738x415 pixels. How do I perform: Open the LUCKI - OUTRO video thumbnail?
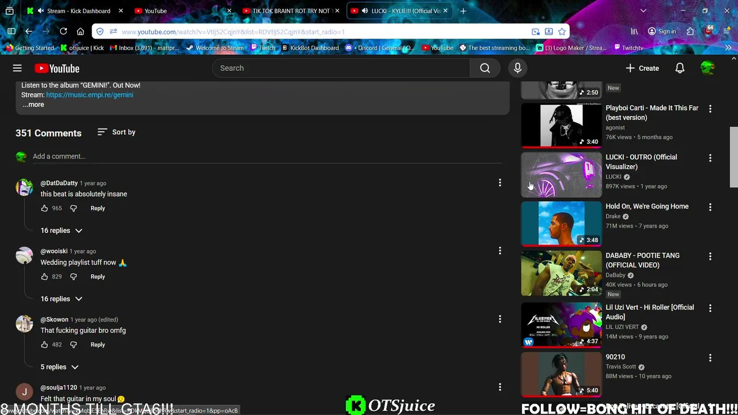click(x=561, y=175)
